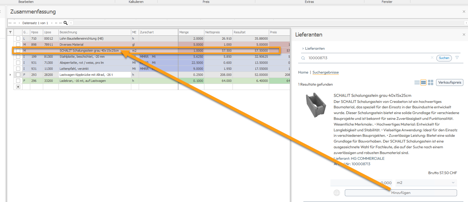Tick checkbox for Ladekran row
This screenshot has height=202, width=468.
18,81
